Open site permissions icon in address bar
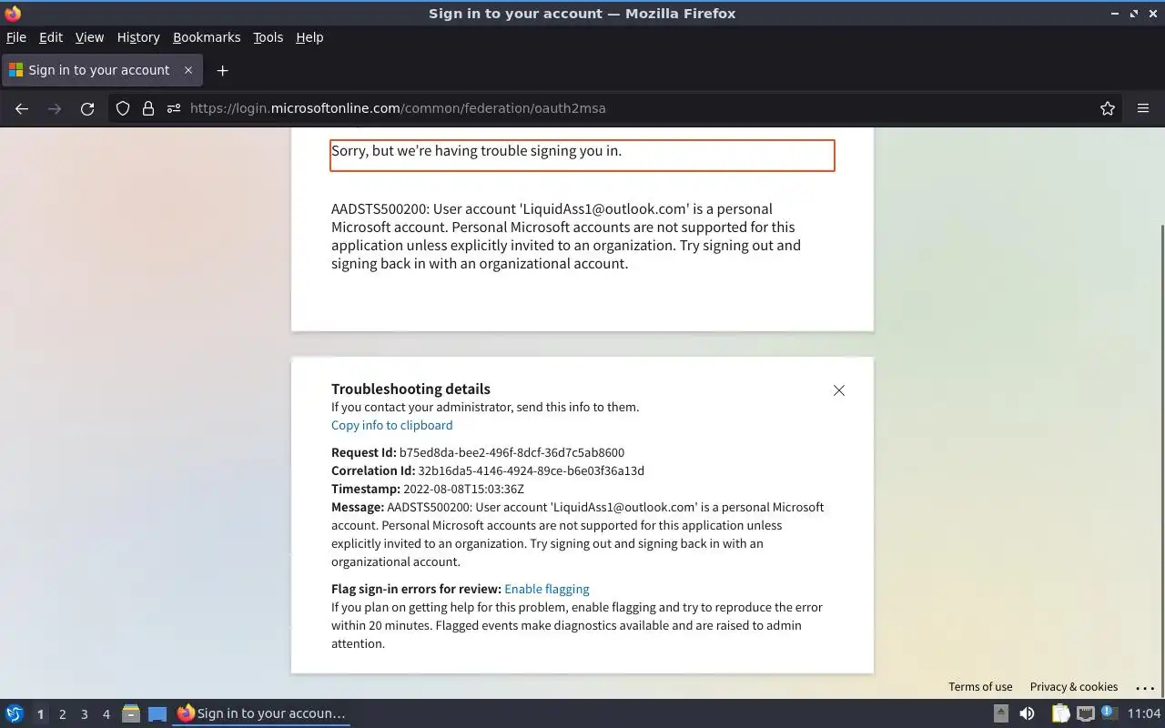This screenshot has height=728, width=1165. [174, 108]
